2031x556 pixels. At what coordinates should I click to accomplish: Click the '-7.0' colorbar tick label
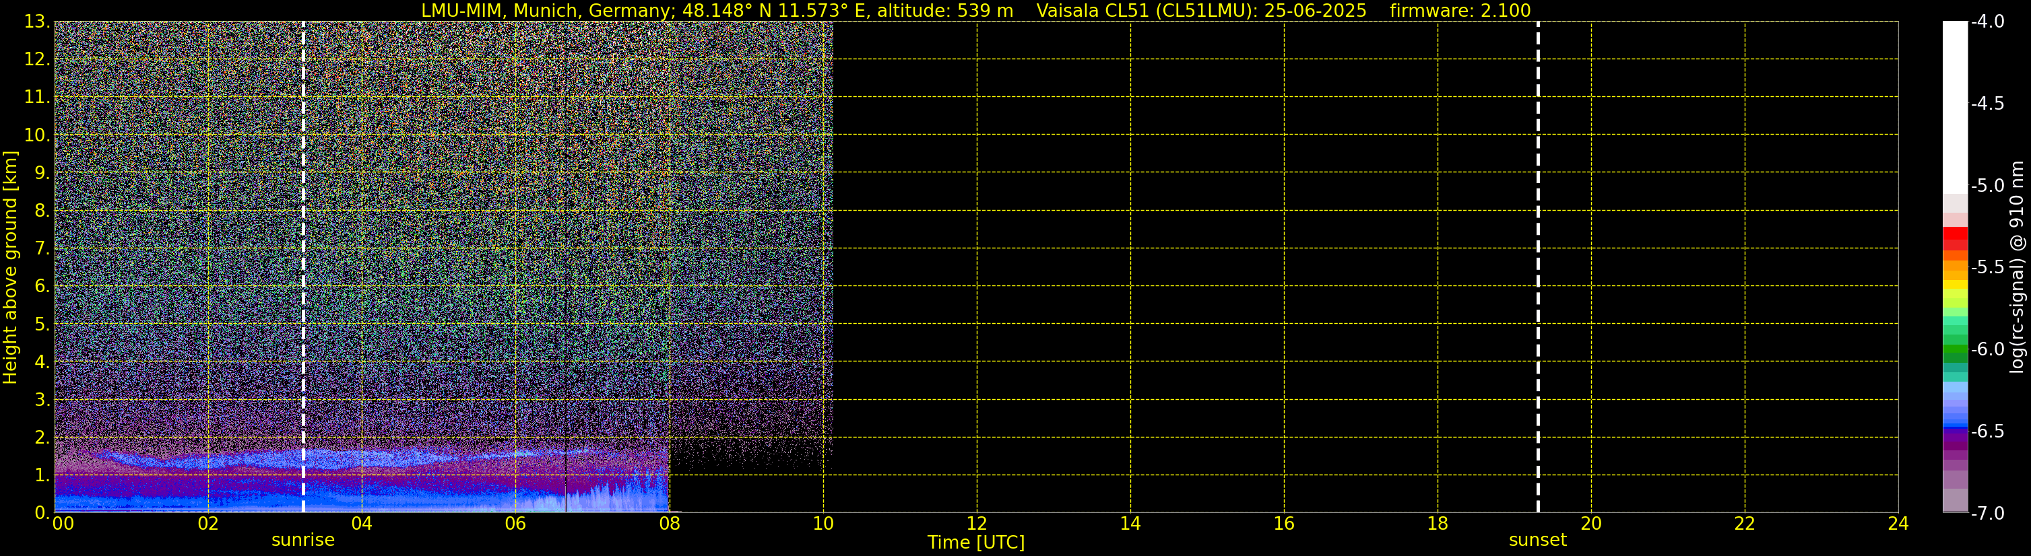click(1987, 513)
